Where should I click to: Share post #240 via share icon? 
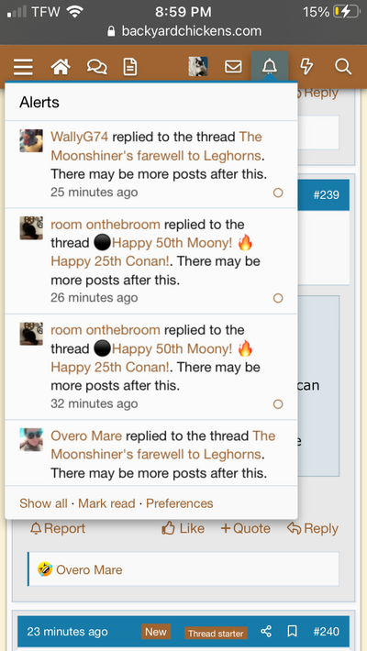coord(266,632)
